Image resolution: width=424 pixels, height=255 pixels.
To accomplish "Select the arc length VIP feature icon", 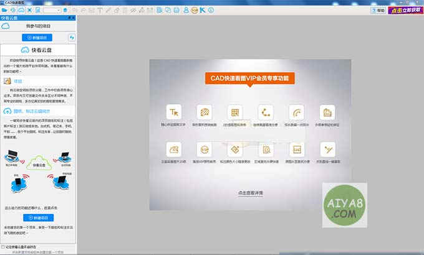I will coord(297,112).
